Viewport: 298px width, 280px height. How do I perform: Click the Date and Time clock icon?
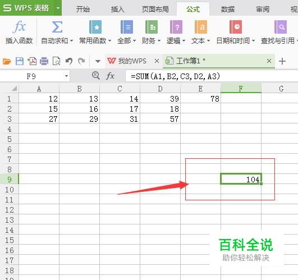[236, 27]
